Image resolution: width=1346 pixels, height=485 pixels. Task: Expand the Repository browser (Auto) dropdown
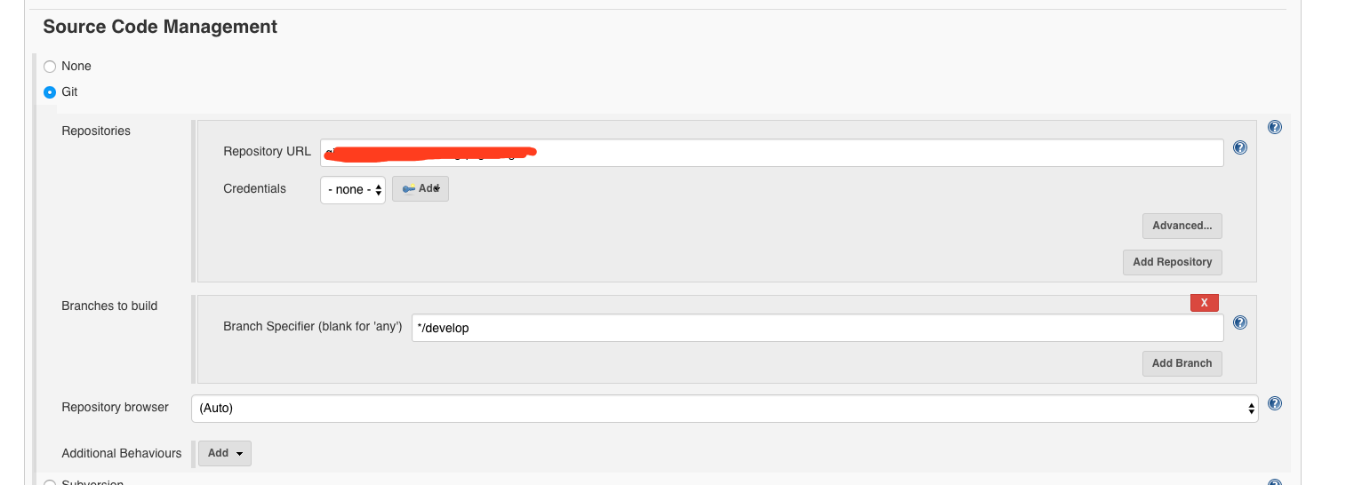pos(725,409)
